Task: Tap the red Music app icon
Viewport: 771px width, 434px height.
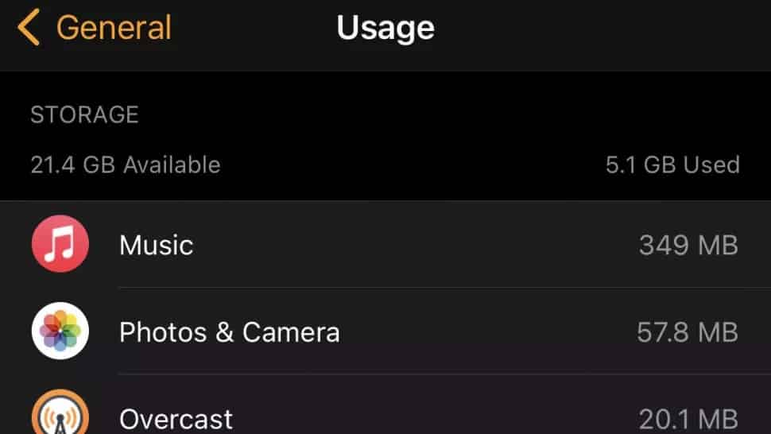Action: tap(60, 244)
